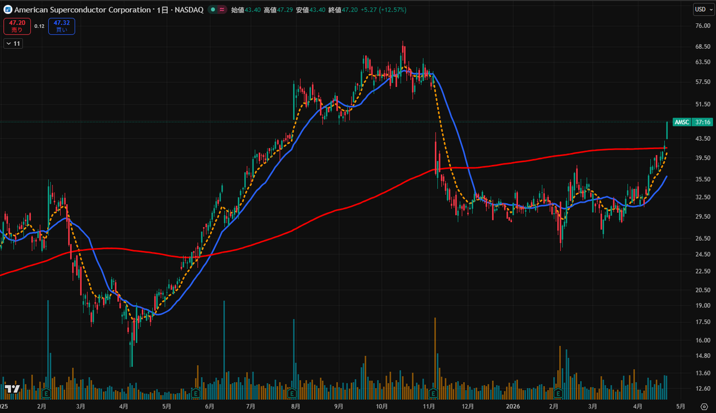Click the 2026 year label on time axis
Image resolution: width=716 pixels, height=413 pixels.
coord(513,406)
